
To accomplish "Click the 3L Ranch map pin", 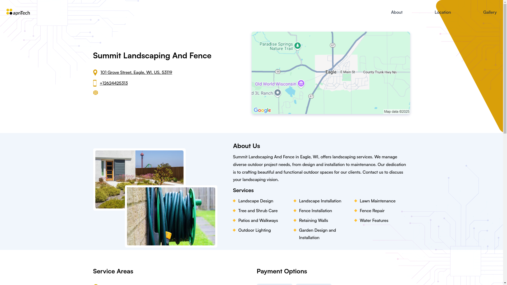I will click(278, 93).
